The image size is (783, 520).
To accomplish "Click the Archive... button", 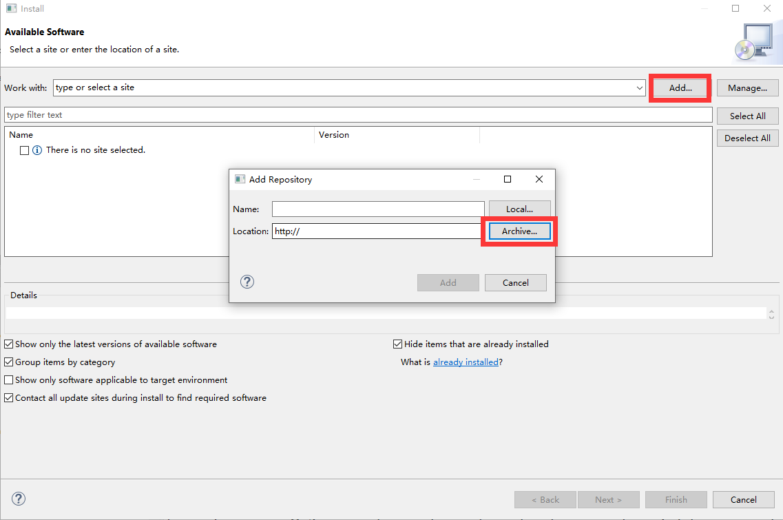I will (x=519, y=231).
